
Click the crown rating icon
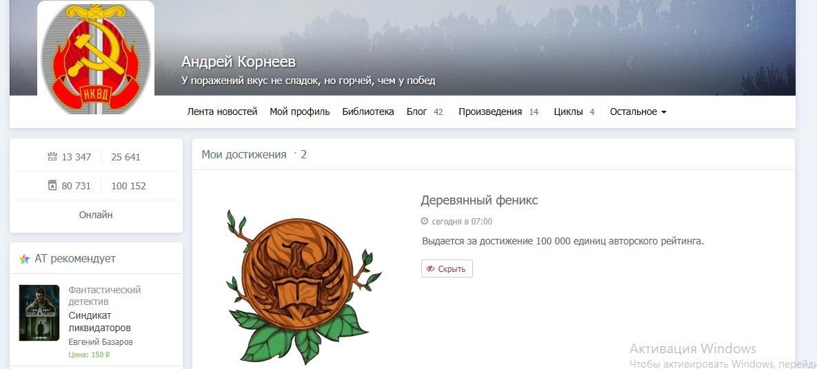52,157
